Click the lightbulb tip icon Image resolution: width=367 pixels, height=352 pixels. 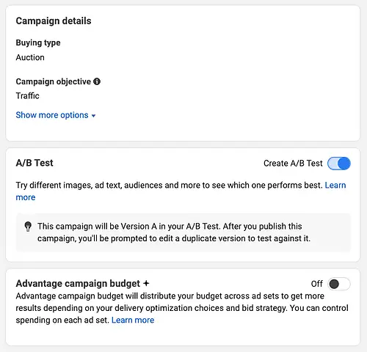pos(28,227)
